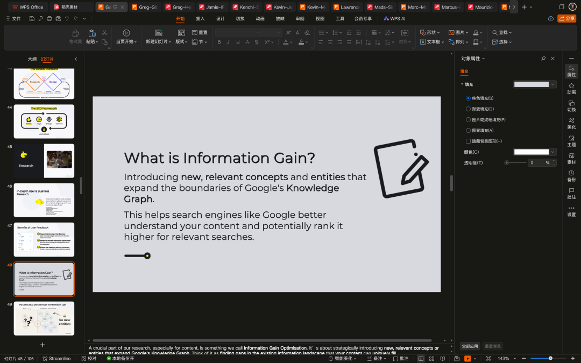Open the Review (审阅) ribbon tab
The image size is (581, 363).
(x=300, y=18)
